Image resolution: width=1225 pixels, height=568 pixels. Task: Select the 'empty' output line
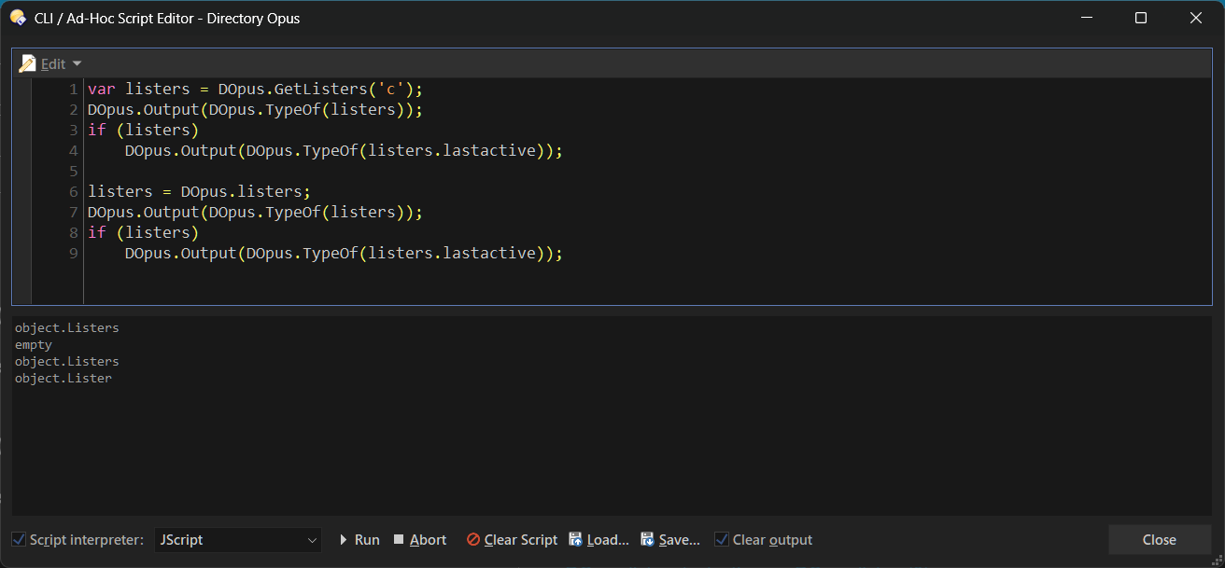click(x=34, y=345)
